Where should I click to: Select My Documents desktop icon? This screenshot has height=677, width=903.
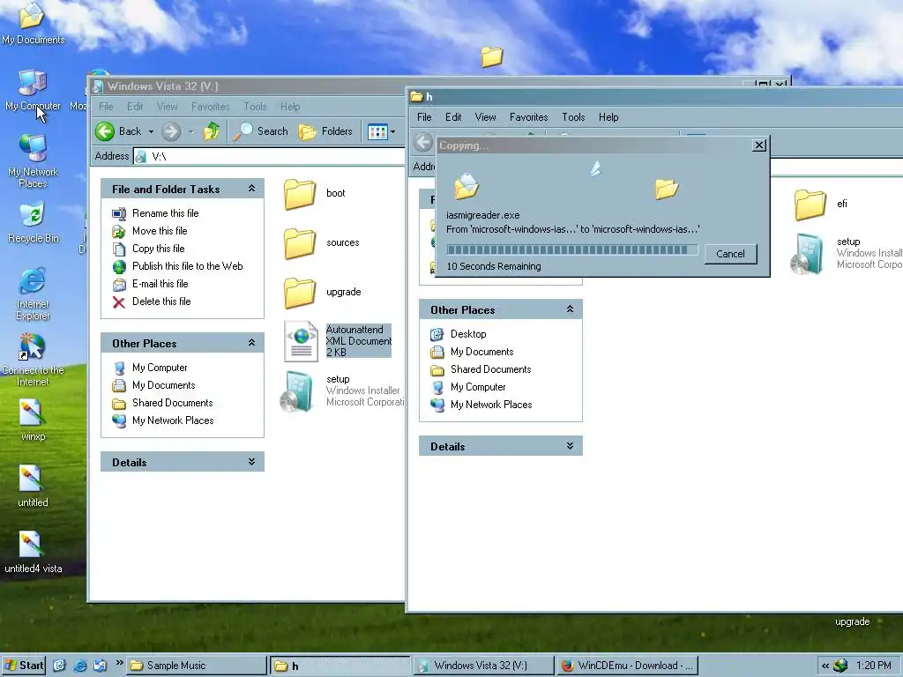(x=33, y=23)
